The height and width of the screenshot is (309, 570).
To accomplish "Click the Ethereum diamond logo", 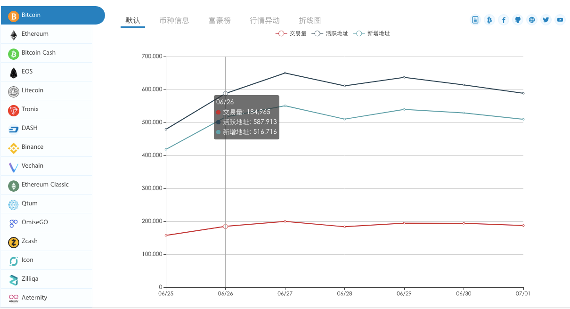I will click(x=14, y=35).
